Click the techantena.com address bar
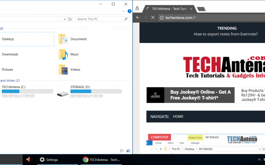 click(211, 18)
